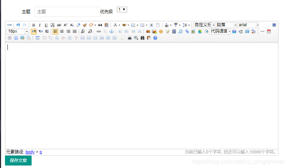Open paragraph spacing before dropdown
The image size is (288, 168).
(x=171, y=25)
